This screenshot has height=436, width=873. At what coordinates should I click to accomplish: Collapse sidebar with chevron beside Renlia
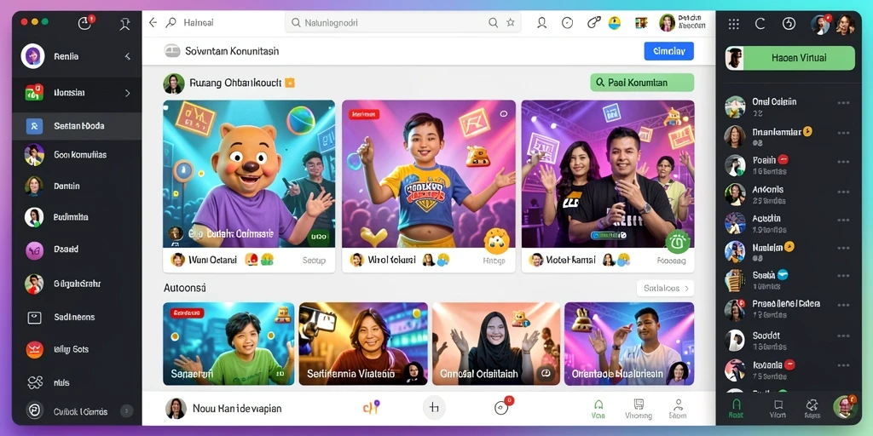point(128,56)
